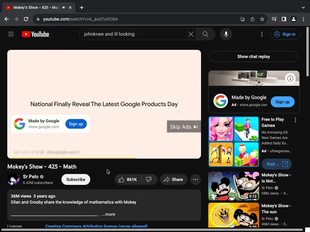Click the Google logo in the ad overlay
Image resolution: width=310 pixels, height=232 pixels.
(x=19, y=124)
